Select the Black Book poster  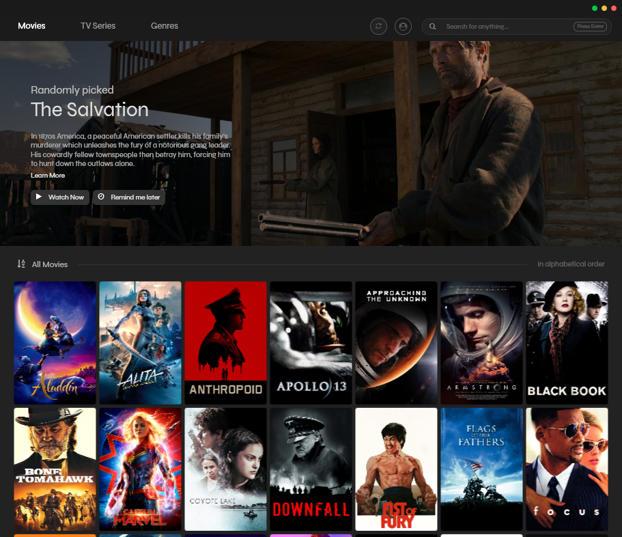(x=567, y=343)
